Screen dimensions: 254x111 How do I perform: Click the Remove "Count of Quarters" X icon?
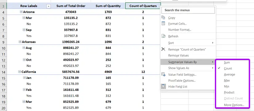pyautogui.click(x=163, y=49)
